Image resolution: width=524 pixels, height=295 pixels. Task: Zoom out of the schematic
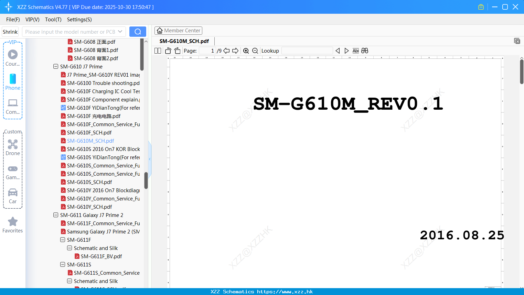pyautogui.click(x=255, y=51)
